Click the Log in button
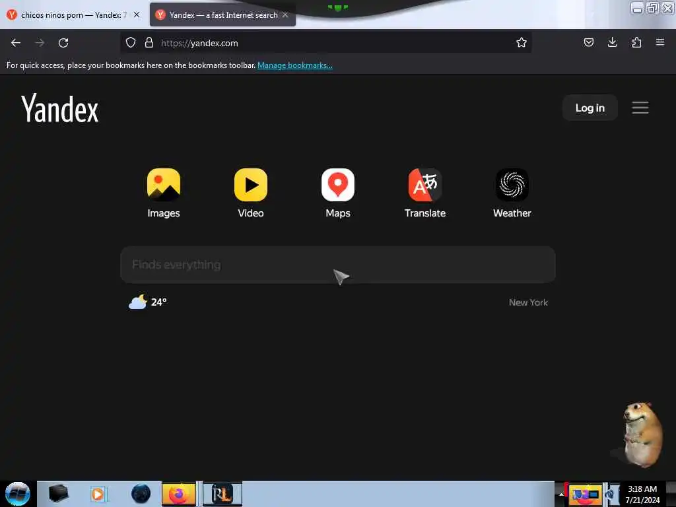 [590, 108]
